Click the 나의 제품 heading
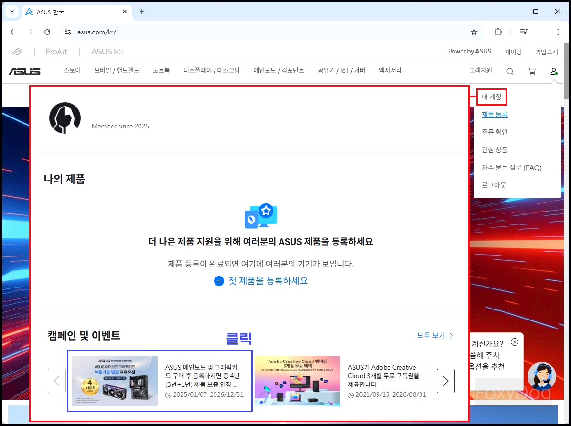Image resolution: width=571 pixels, height=426 pixels. point(64,179)
